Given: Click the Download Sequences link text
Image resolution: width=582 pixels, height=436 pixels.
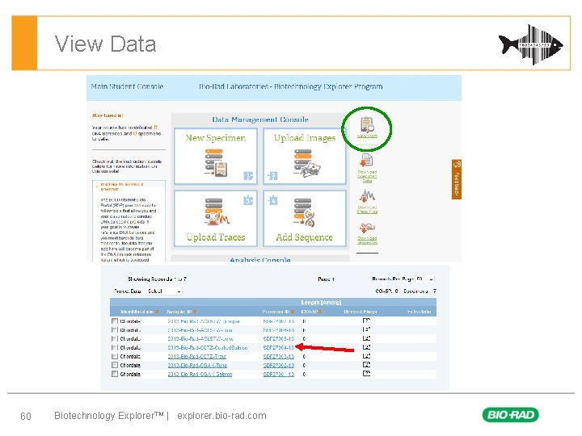Looking at the screenshot, I should pos(368,241).
